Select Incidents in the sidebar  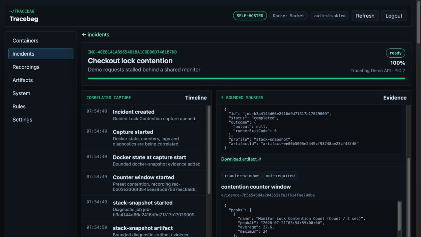pos(41,54)
